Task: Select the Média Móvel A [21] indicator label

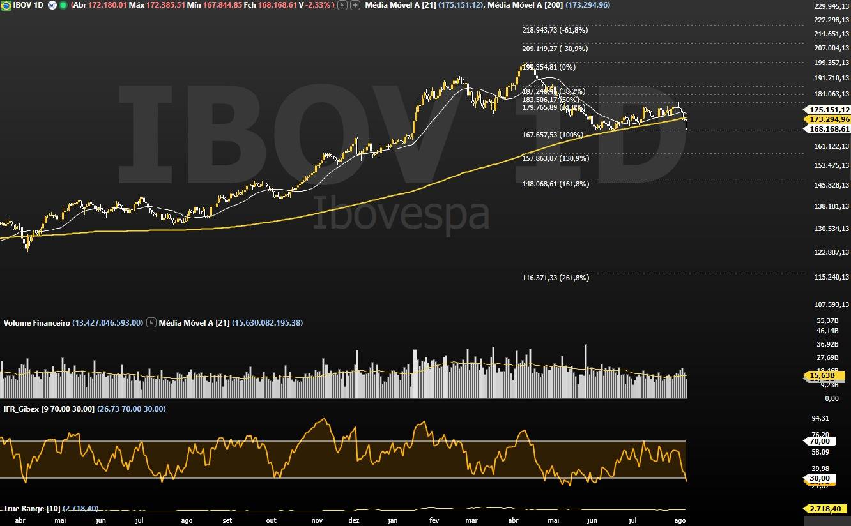Action: (x=400, y=5)
